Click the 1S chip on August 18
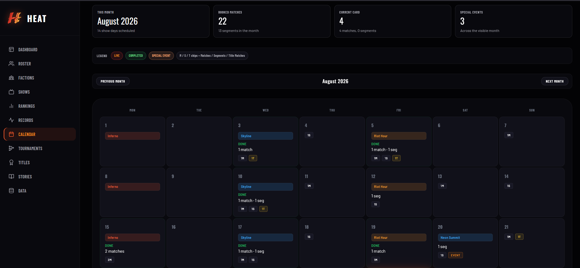The width and height of the screenshot is (580, 268). [x=309, y=237]
